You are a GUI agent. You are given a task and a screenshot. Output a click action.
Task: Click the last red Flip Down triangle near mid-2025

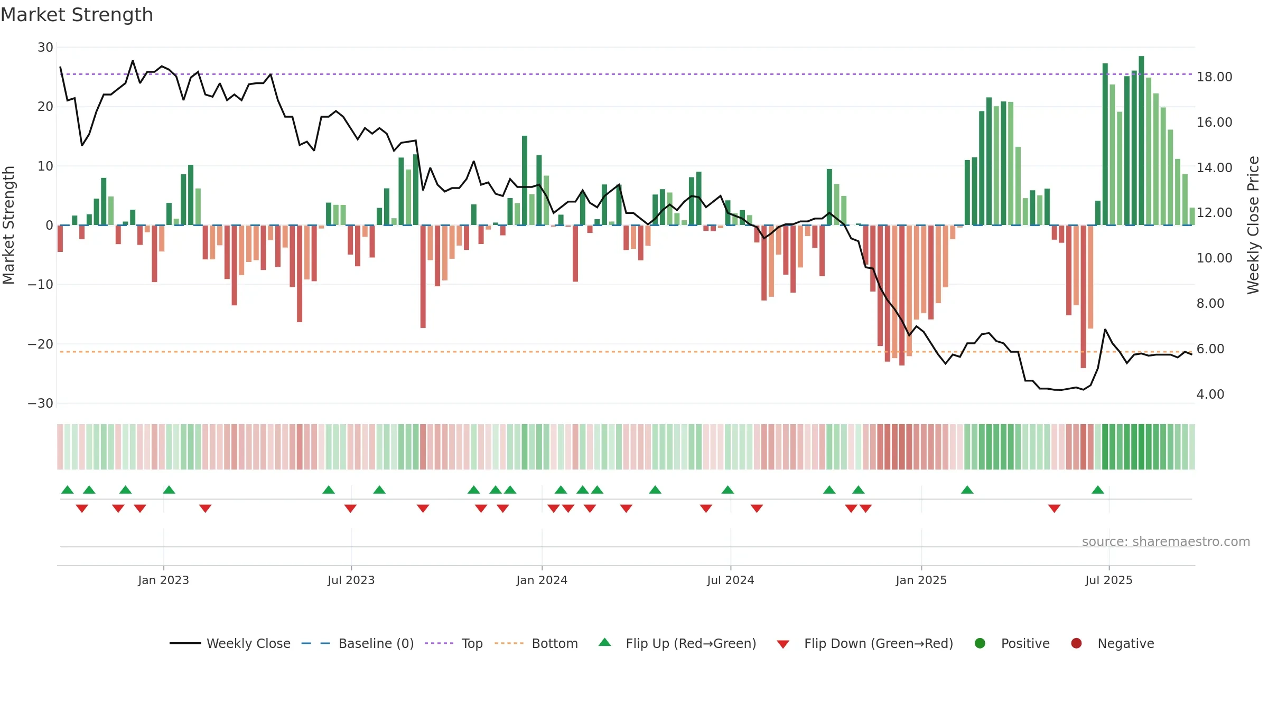[x=1055, y=509]
